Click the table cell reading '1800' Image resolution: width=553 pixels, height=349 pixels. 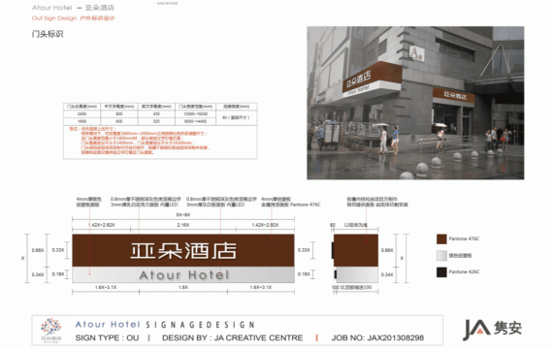click(81, 121)
